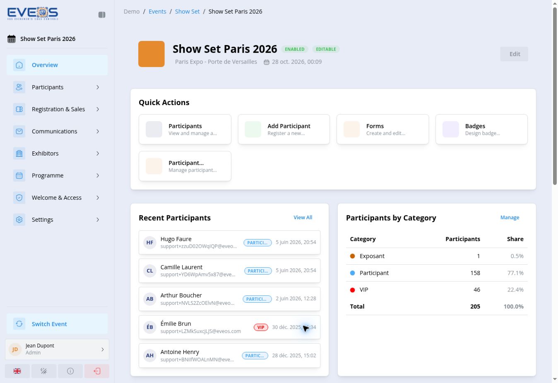The image size is (558, 383).
Task: Click the VIP badge on Émilie Brun
Action: (x=261, y=327)
